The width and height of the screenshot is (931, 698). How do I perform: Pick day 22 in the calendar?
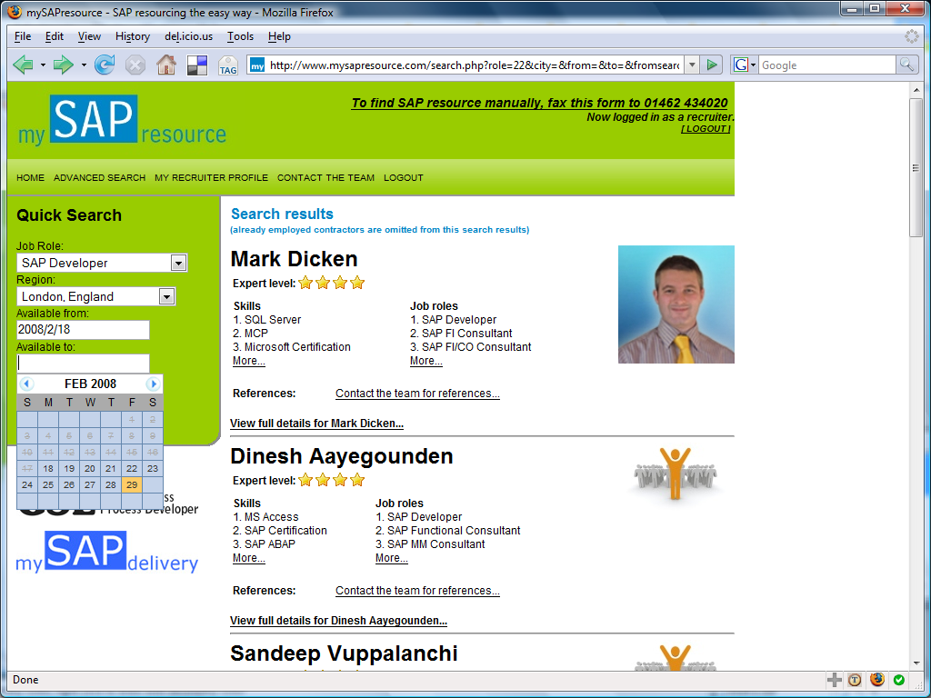point(132,468)
